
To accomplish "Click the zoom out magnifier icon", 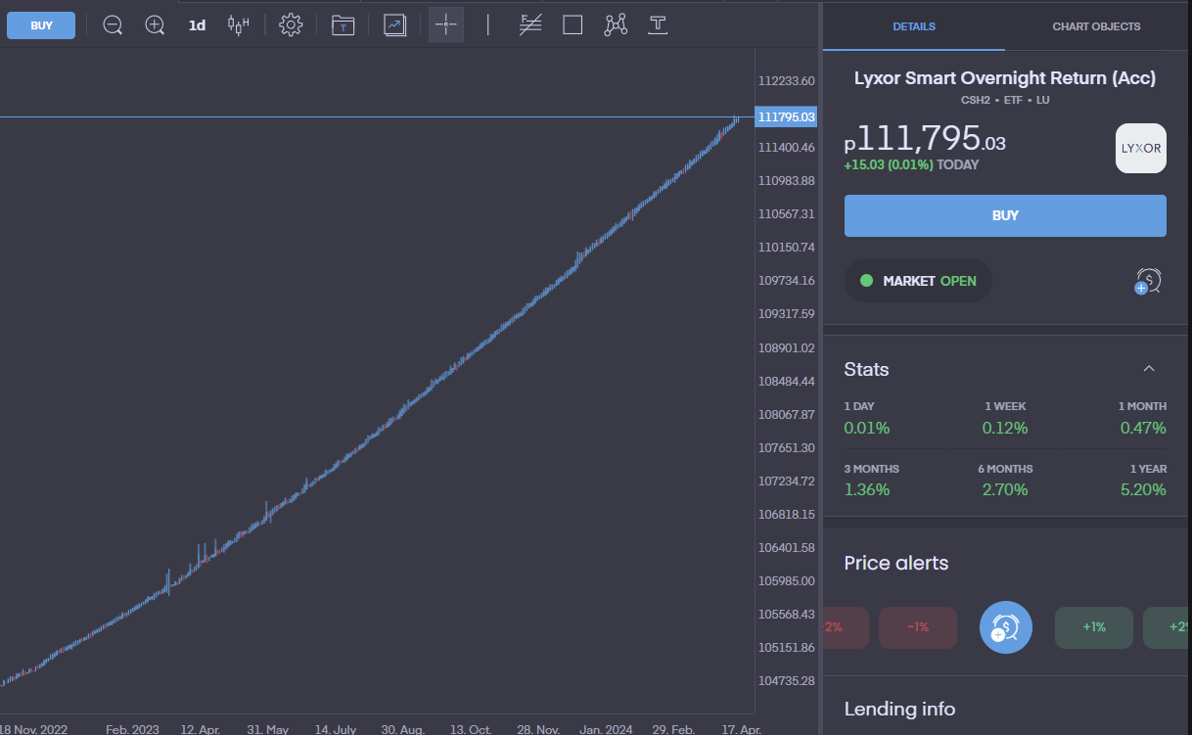I will click(x=113, y=25).
